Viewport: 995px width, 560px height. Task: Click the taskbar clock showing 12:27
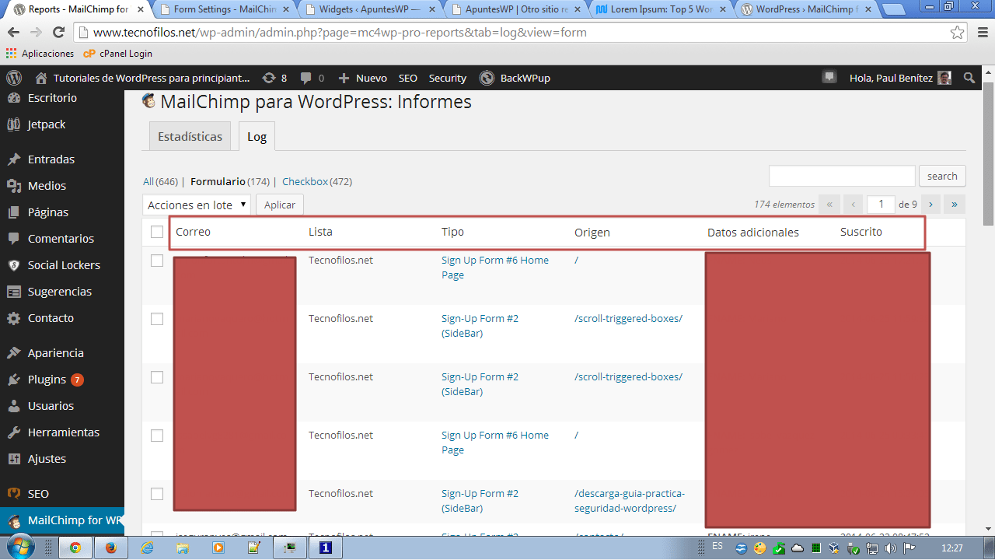point(951,548)
